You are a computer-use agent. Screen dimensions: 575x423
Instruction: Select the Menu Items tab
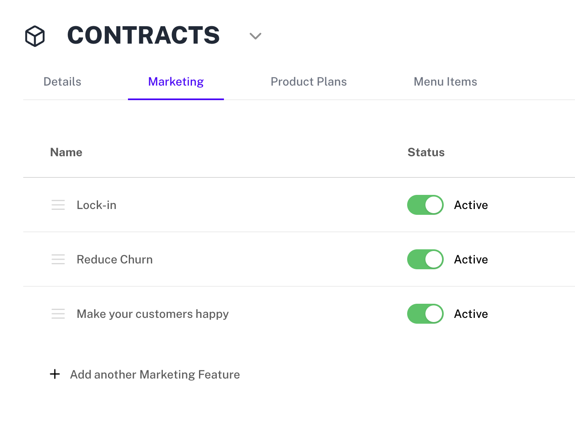(445, 81)
